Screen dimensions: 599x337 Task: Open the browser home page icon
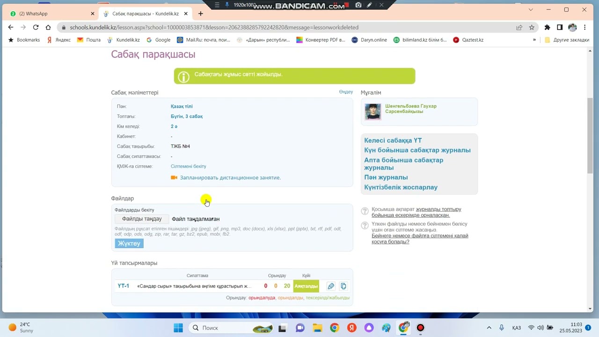coord(48,27)
